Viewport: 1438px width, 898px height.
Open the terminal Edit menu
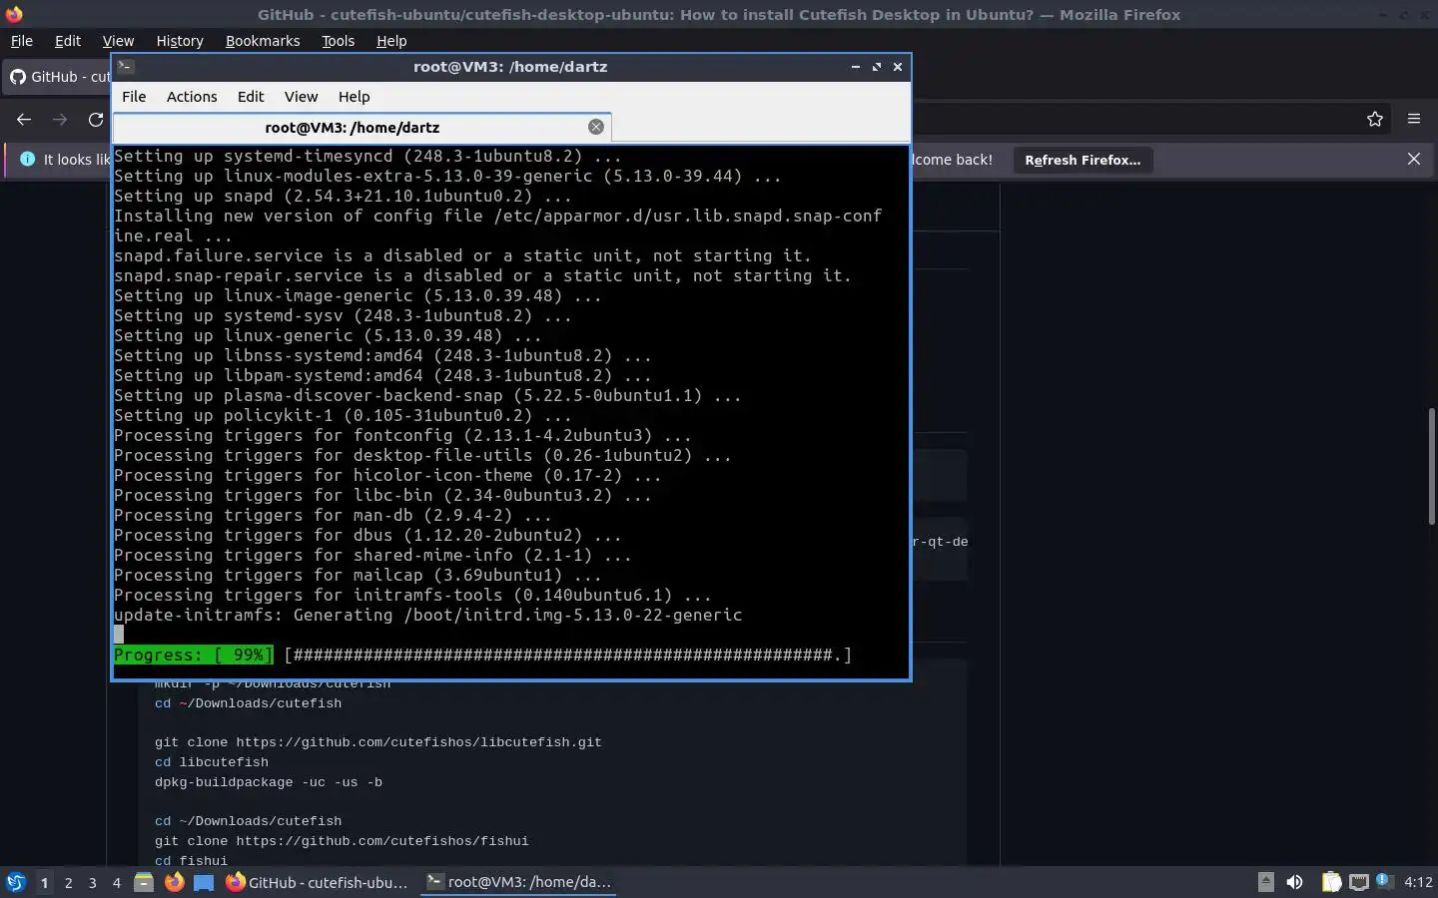pyautogui.click(x=251, y=97)
